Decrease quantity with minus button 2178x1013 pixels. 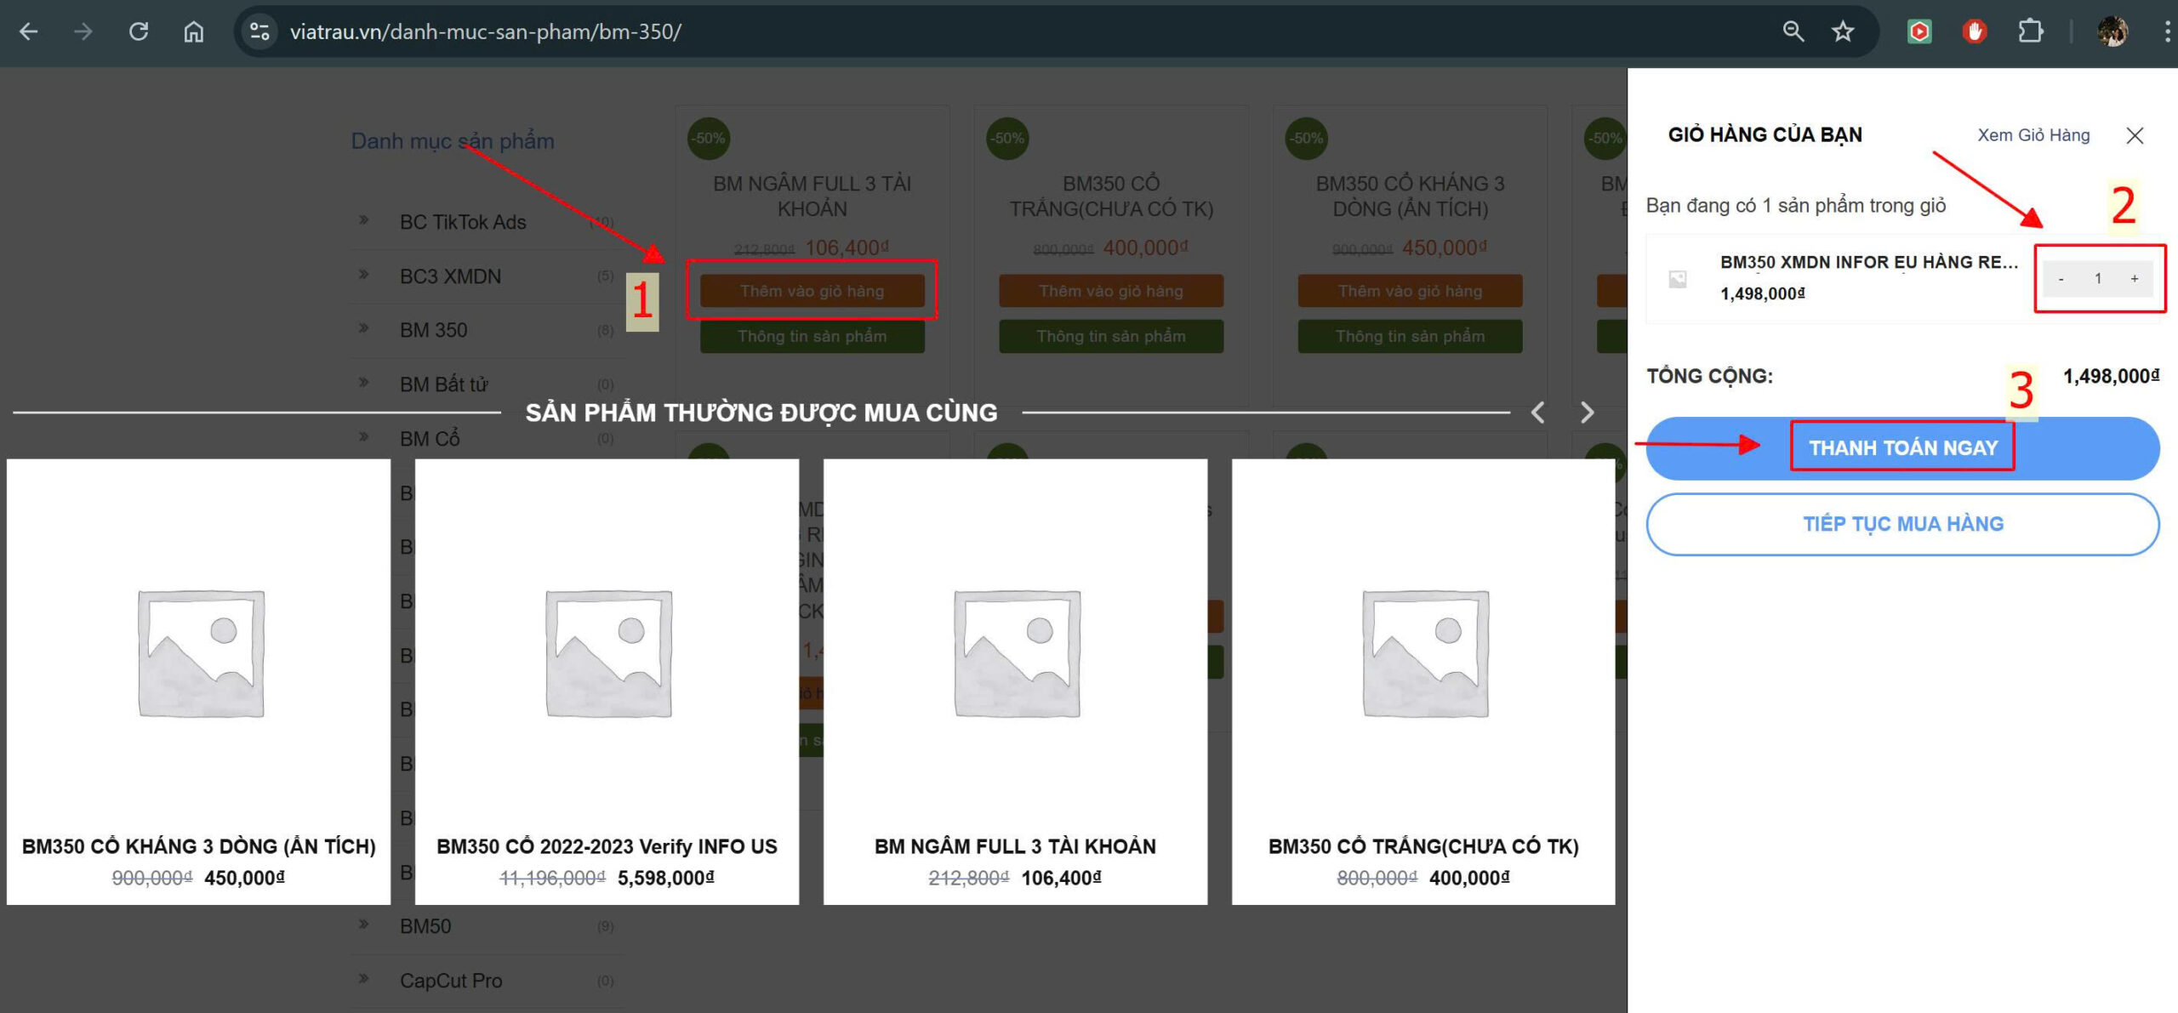2061,279
